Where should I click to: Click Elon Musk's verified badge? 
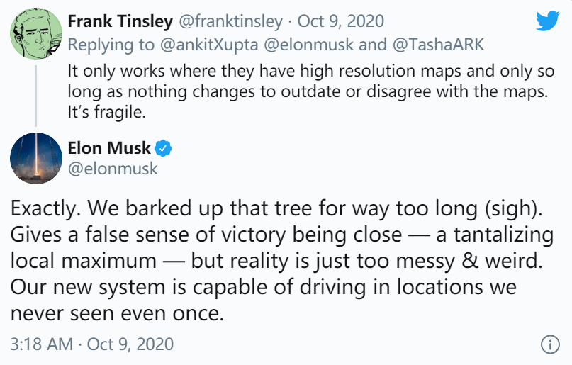[x=163, y=148]
